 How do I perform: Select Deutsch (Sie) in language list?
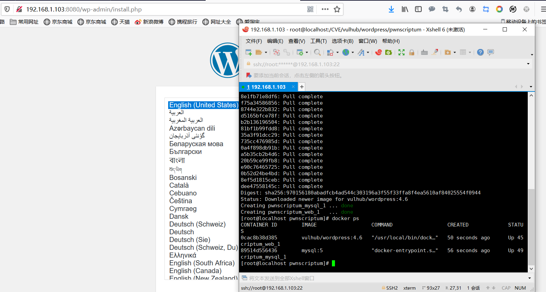coord(190,240)
